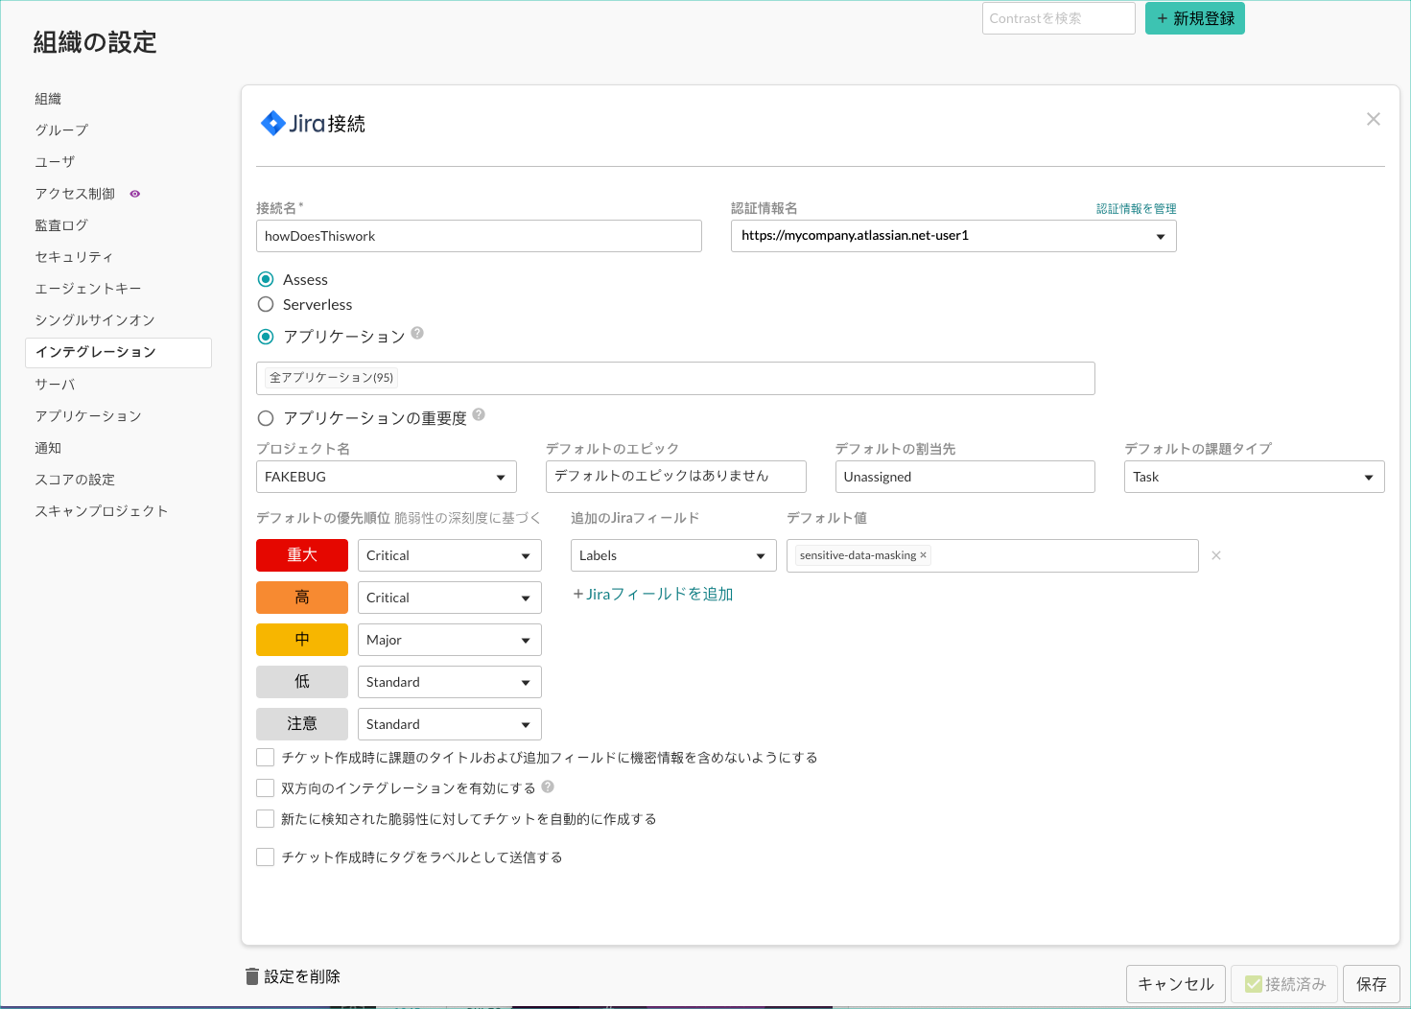Open スコアの設定 in sidebar
Screen dimensions: 1411x1009
pos(75,480)
